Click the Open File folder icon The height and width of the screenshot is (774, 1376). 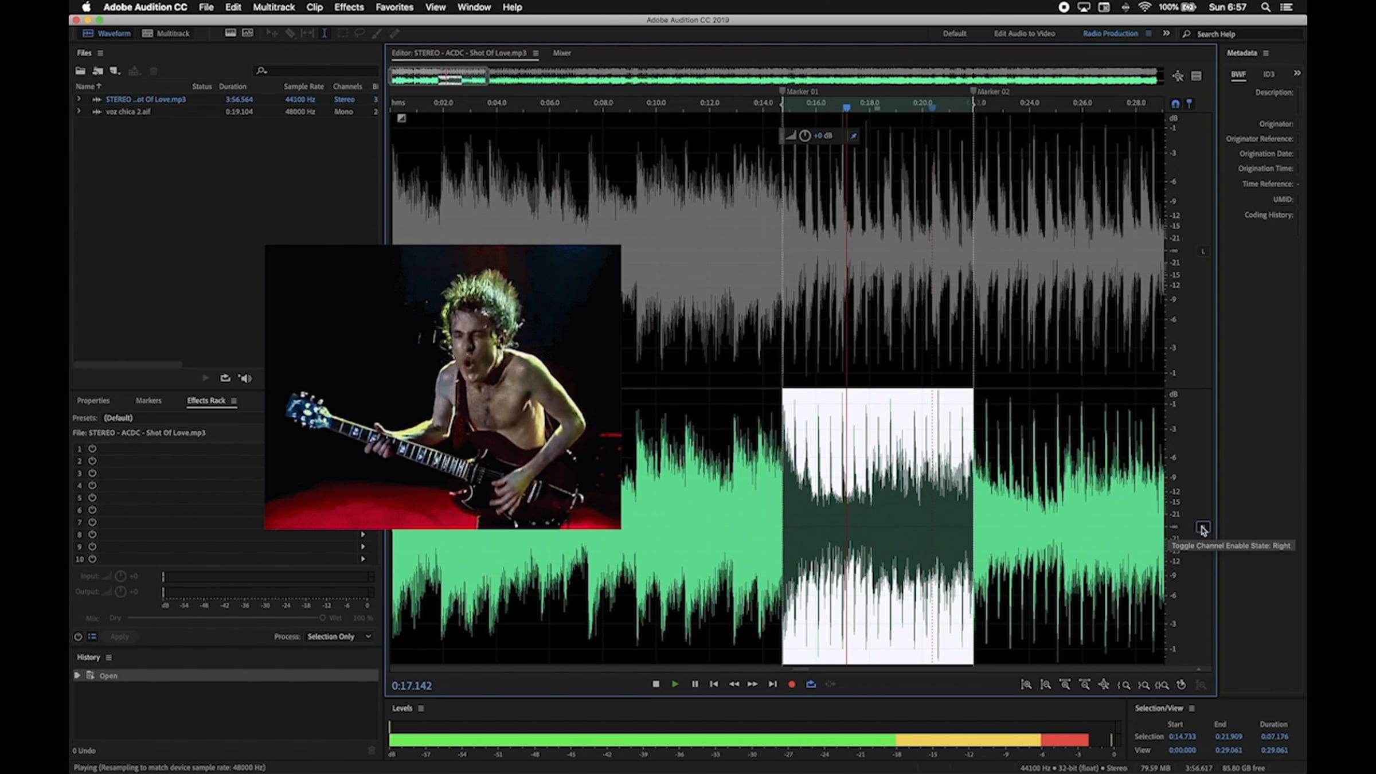[x=80, y=71]
